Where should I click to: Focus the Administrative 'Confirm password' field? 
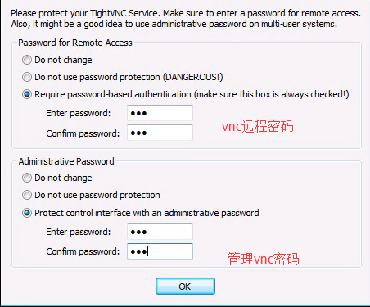pyautogui.click(x=160, y=251)
